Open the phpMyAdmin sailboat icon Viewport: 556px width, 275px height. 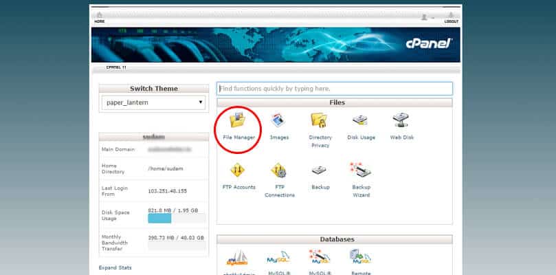click(x=238, y=258)
